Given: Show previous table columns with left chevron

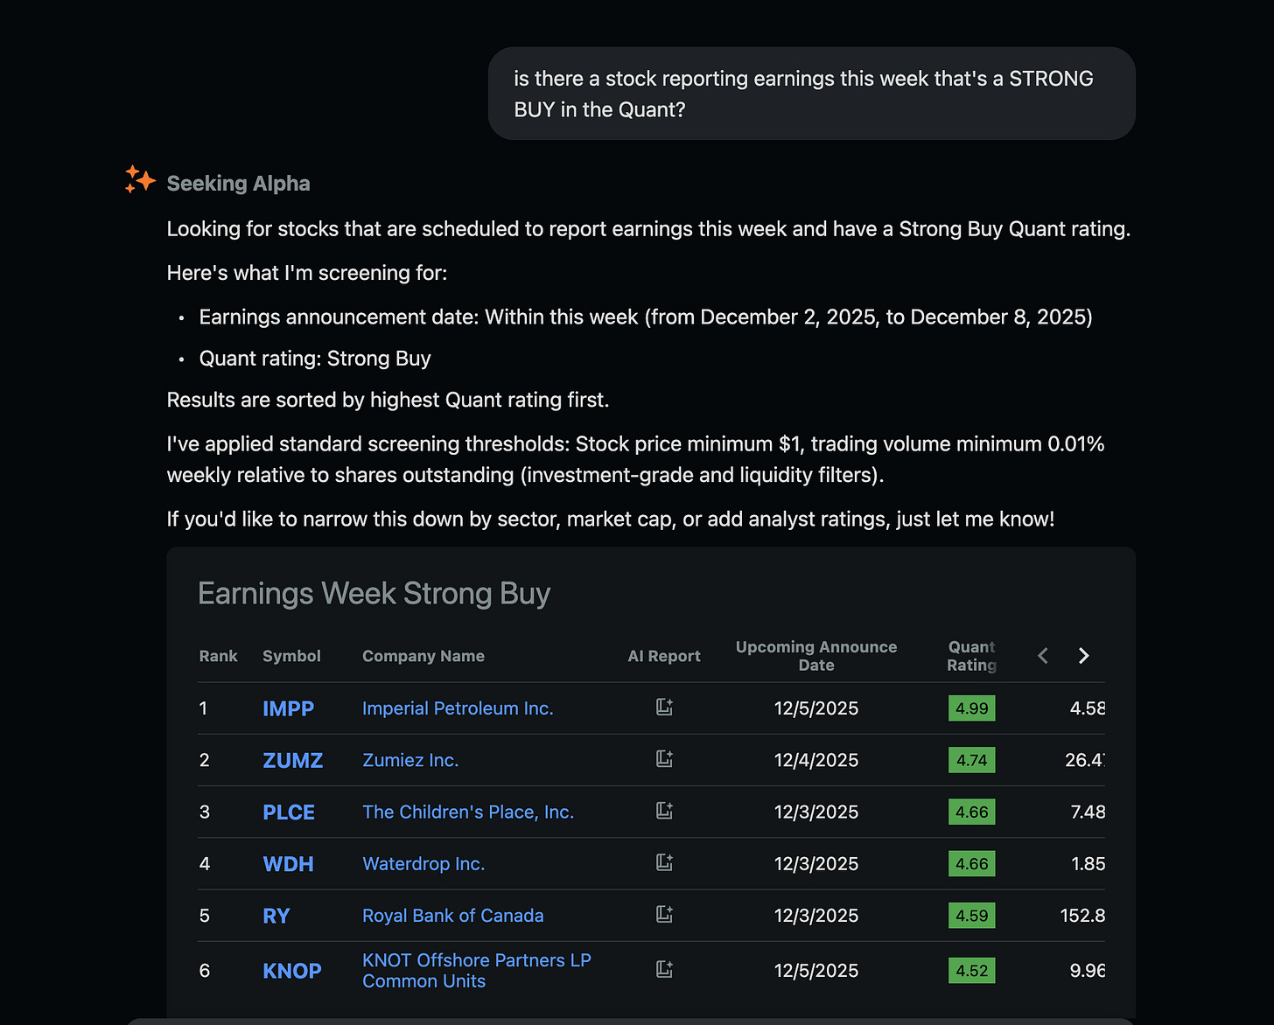Looking at the screenshot, I should pyautogui.click(x=1043, y=656).
